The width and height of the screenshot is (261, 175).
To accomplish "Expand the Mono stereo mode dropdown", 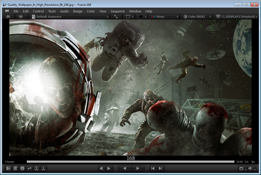I will point(162,17).
